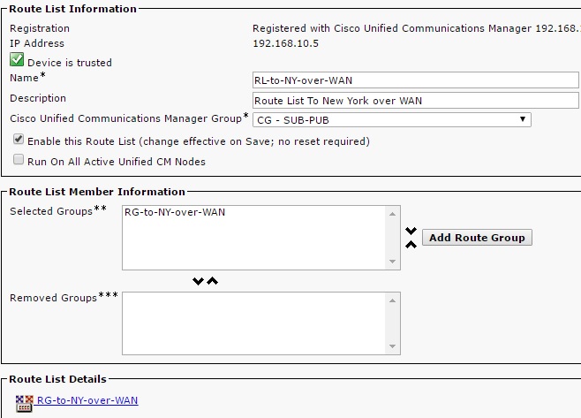Image resolution: width=581 pixels, height=418 pixels.
Task: Click the Route List Details heading
Action: (57, 379)
